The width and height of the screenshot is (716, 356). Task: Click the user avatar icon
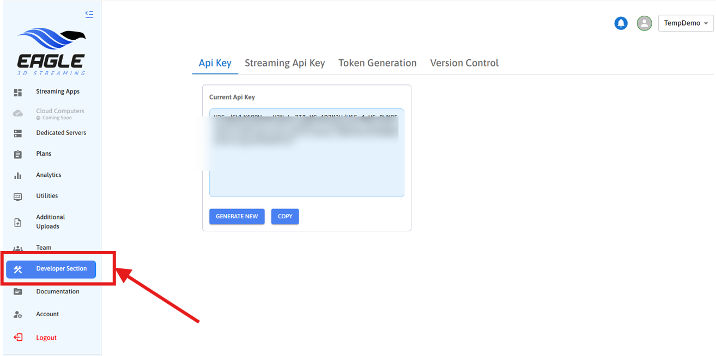[x=644, y=23]
